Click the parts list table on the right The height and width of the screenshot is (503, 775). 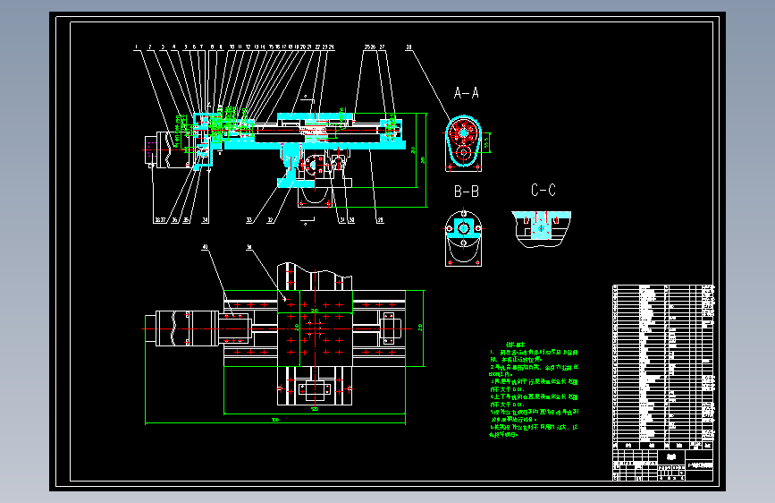tap(663, 367)
